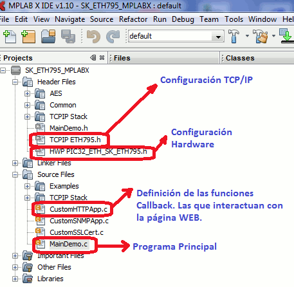Expand the Important Files folder

coord(15,255)
